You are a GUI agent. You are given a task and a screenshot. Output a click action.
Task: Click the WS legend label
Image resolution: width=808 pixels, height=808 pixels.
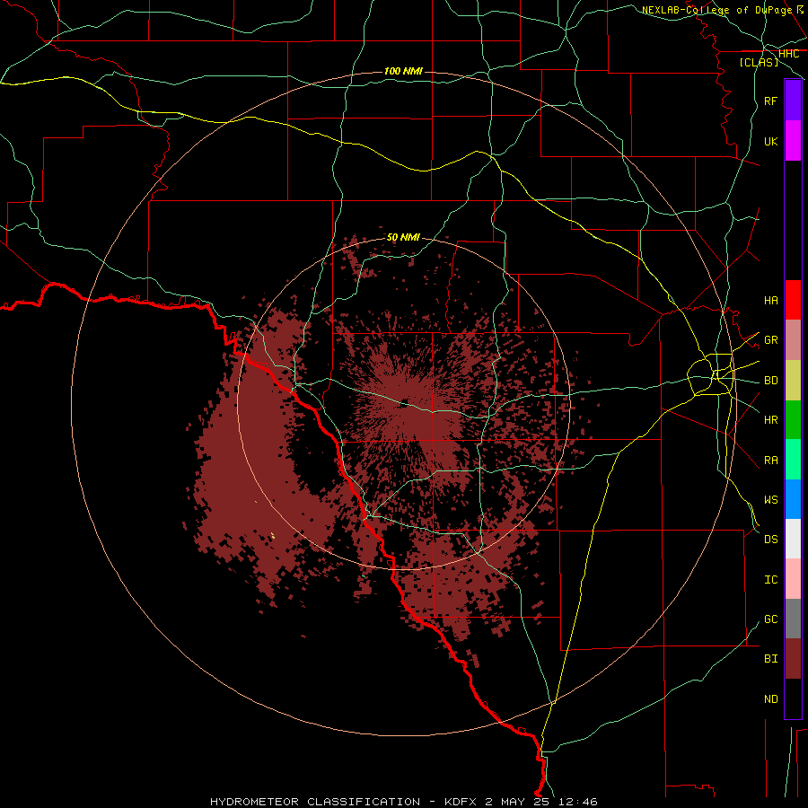[x=770, y=500]
